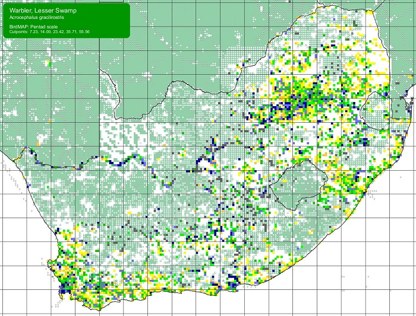
Task: Click the 'Warbler, Lesser Swamp' title
Action: pyautogui.click(x=43, y=10)
